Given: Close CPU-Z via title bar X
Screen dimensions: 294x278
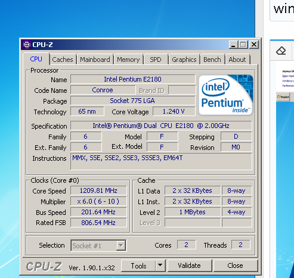Looking at the screenshot, I should (254, 45).
